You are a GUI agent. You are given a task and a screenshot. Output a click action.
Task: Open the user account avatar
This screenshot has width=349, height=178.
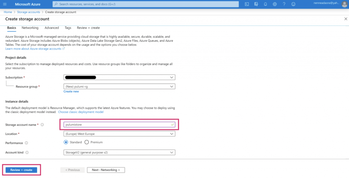click(x=344, y=4)
